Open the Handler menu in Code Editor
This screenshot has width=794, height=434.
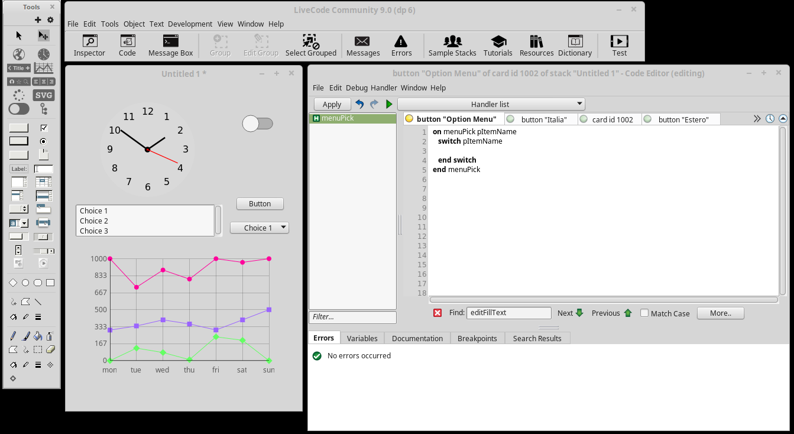pos(384,88)
